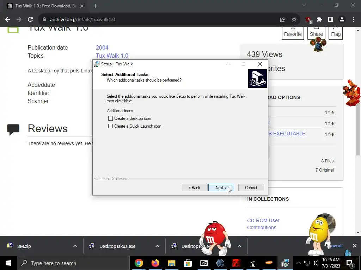Click the red M&M desktop character
Viewport: 361px width, 270px height.
(x=215, y=238)
